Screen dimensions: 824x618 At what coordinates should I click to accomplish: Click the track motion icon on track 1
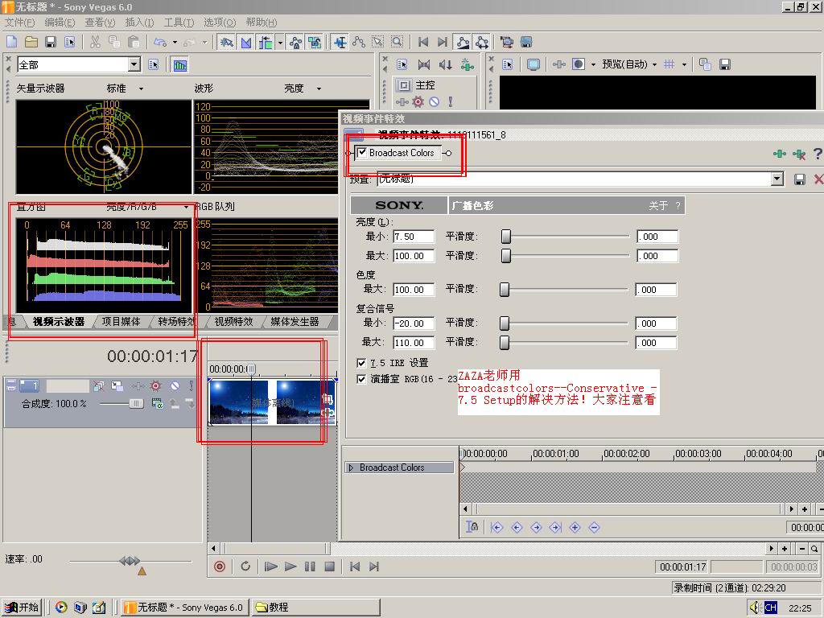[x=117, y=386]
